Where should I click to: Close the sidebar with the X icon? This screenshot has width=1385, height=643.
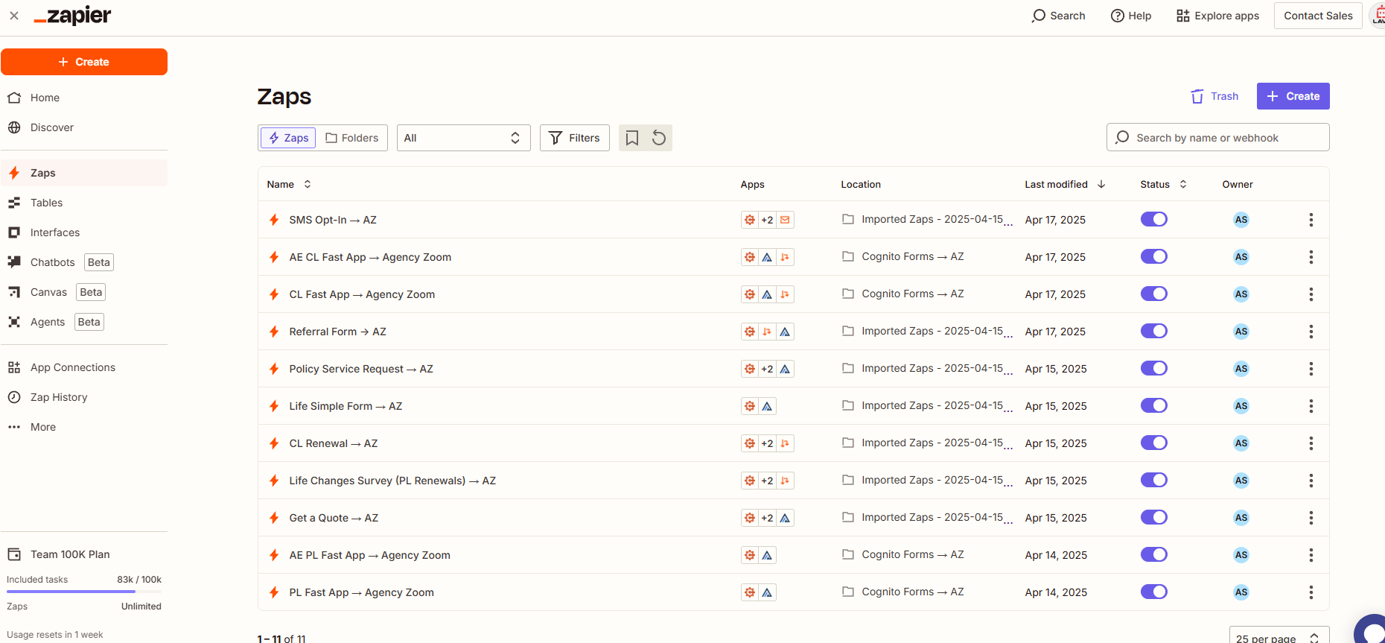14,16
